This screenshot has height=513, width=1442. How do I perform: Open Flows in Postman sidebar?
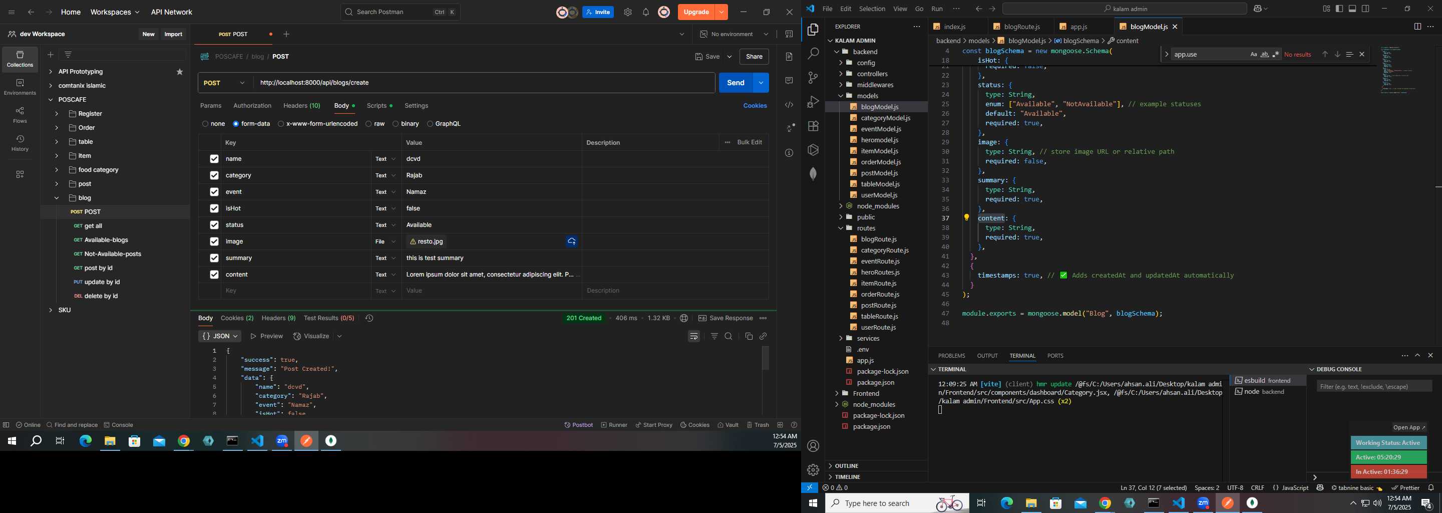click(20, 115)
